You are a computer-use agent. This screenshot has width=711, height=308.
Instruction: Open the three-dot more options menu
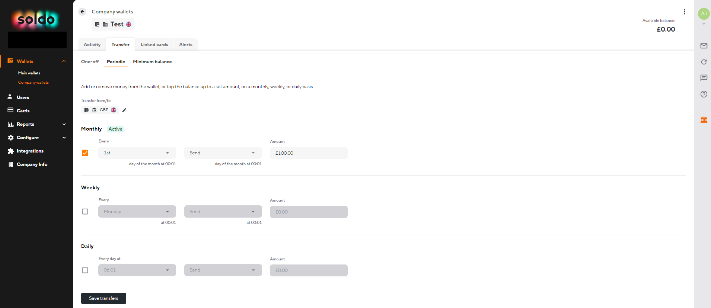[x=684, y=12]
